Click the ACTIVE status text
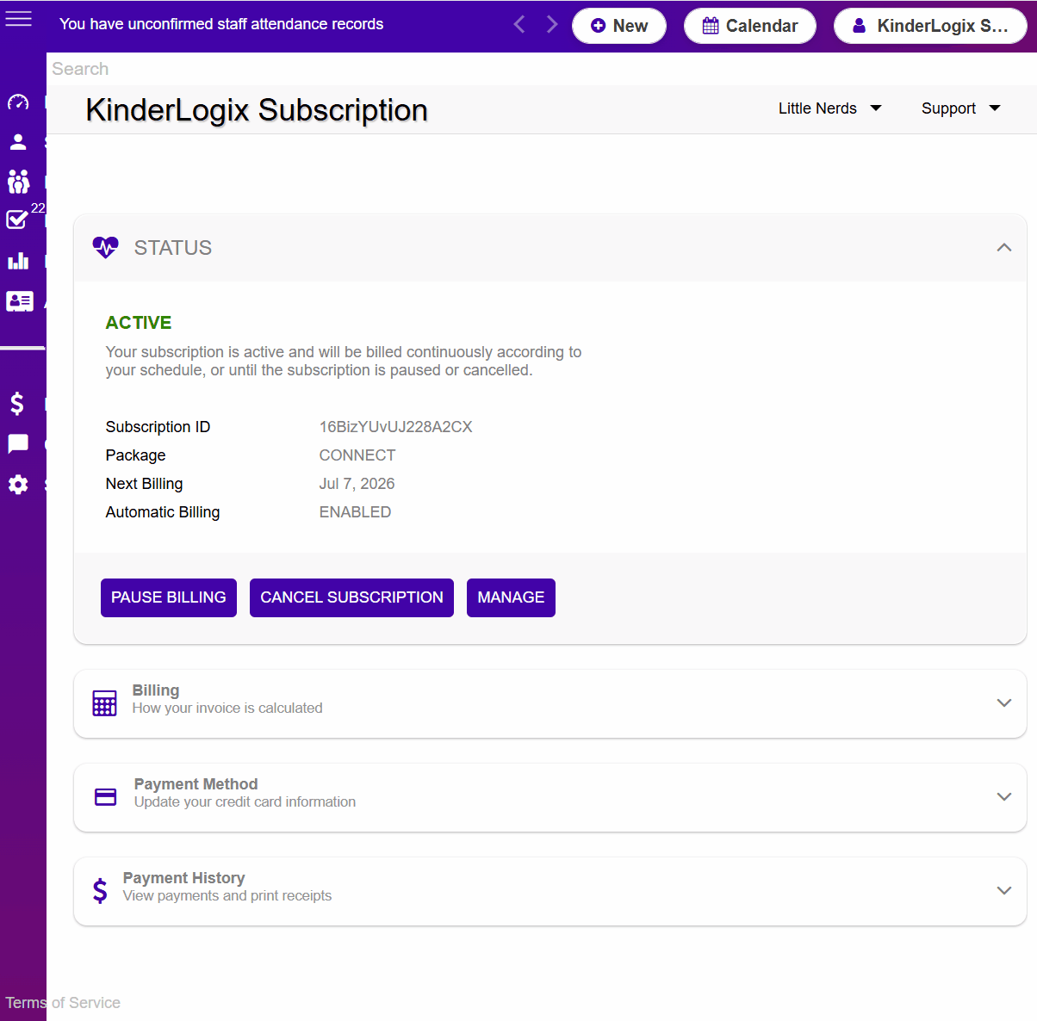 (x=139, y=323)
